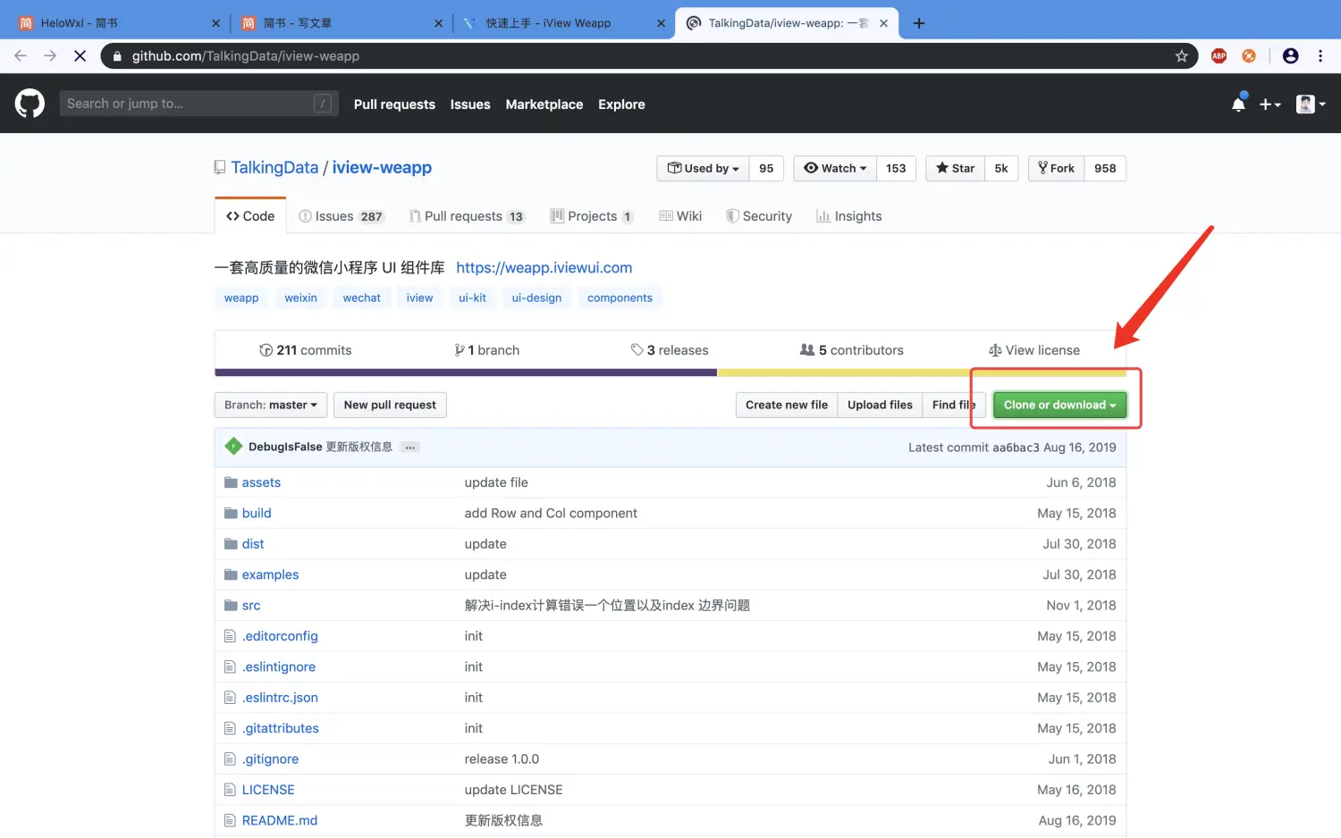Click the language breakdown color bar

670,373
